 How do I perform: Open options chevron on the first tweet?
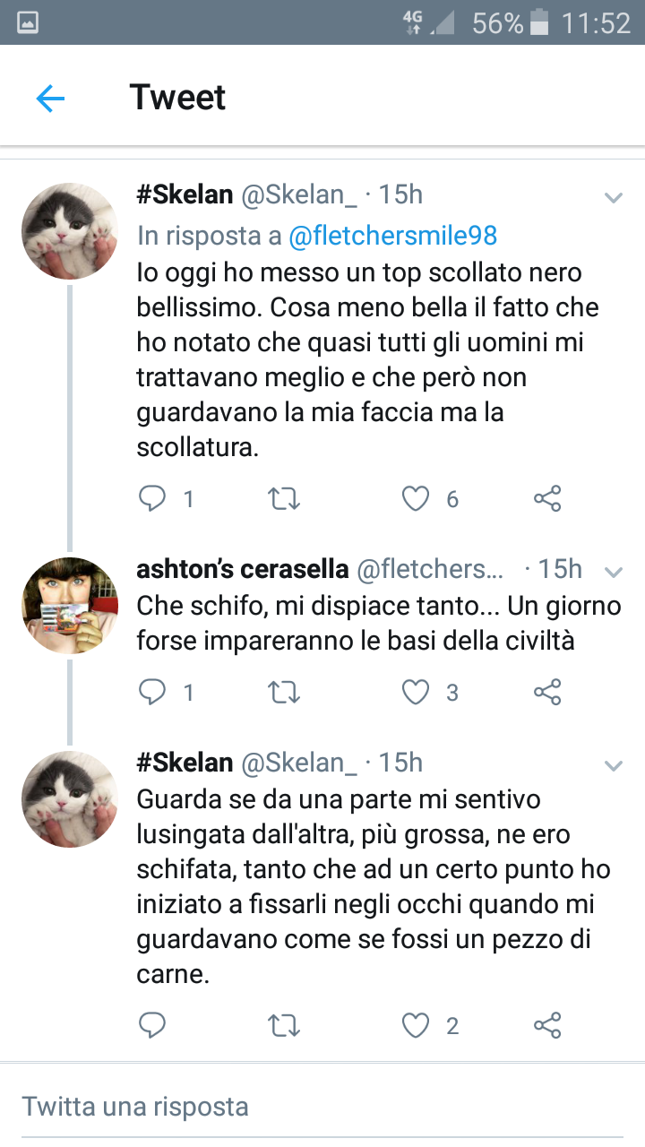[614, 197]
